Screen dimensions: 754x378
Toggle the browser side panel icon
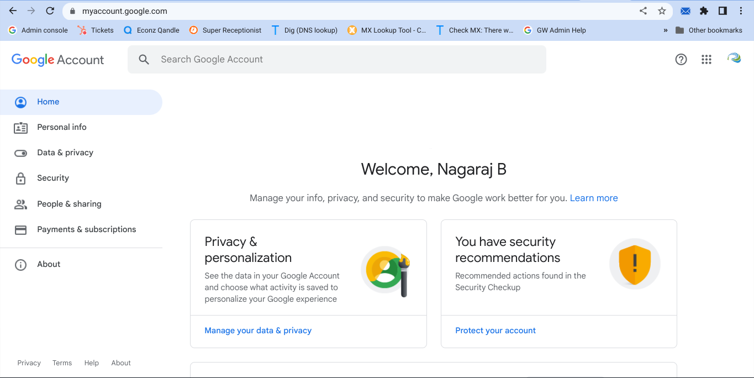(x=723, y=11)
